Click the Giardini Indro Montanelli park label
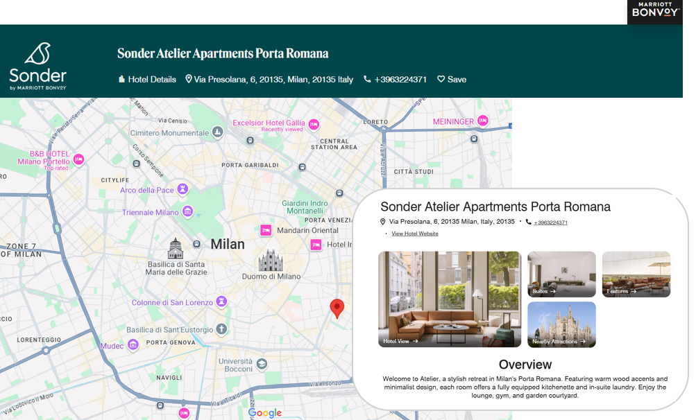 click(305, 207)
